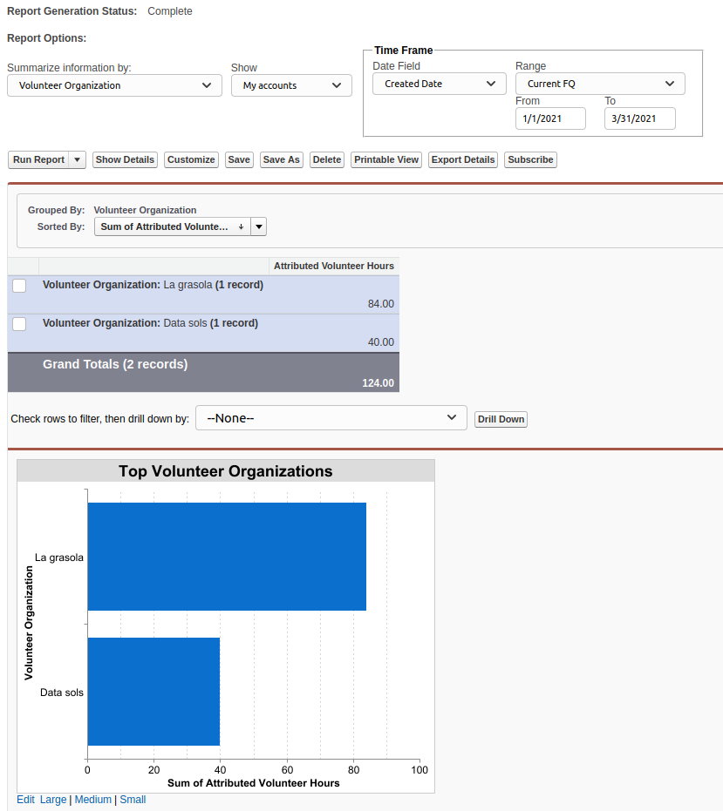The height and width of the screenshot is (811, 723).
Task: Open the Summarize information by dropdown
Action: pos(114,85)
